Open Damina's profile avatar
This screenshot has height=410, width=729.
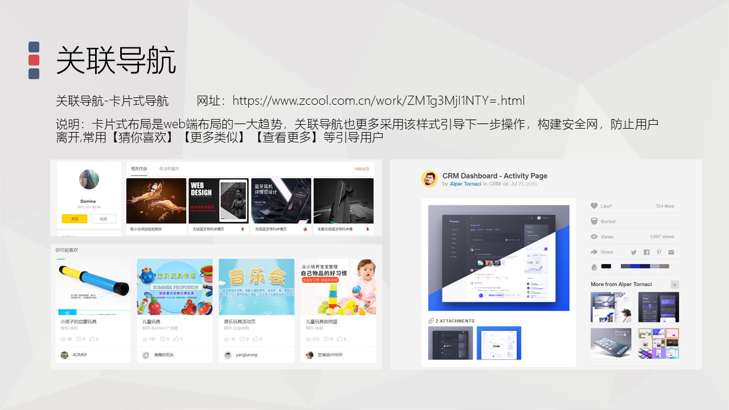(x=89, y=179)
